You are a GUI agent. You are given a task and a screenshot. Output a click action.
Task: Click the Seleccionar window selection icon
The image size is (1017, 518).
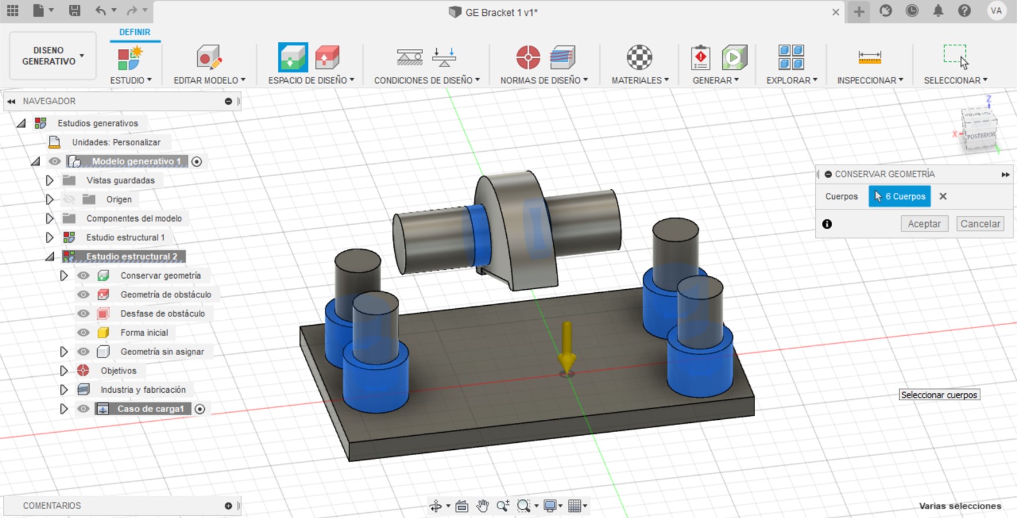pos(955,56)
